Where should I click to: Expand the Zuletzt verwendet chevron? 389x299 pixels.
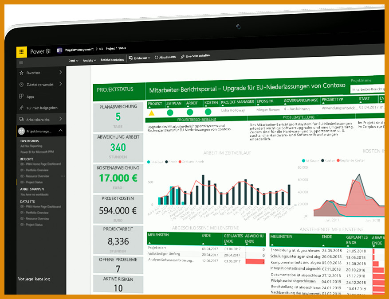coord(61,84)
